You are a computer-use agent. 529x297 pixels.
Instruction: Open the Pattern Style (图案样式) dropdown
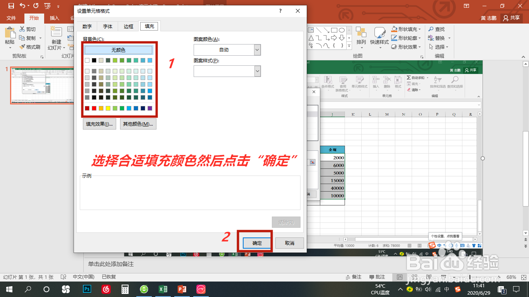[258, 71]
